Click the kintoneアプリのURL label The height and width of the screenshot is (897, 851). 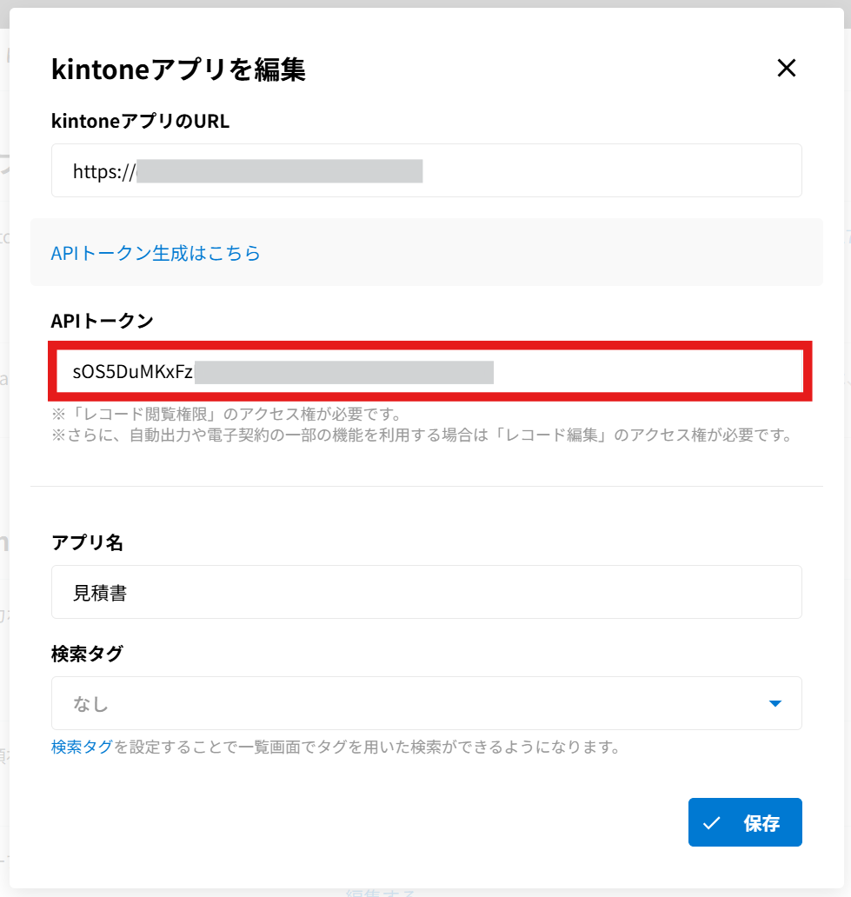pyautogui.click(x=140, y=121)
